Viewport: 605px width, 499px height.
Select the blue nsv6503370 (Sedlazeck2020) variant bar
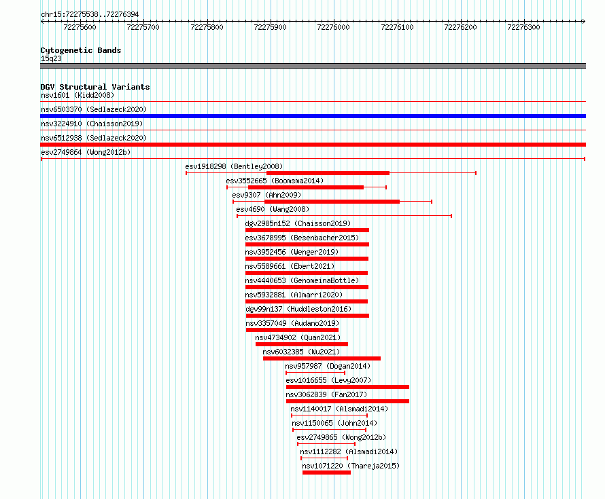(x=313, y=116)
